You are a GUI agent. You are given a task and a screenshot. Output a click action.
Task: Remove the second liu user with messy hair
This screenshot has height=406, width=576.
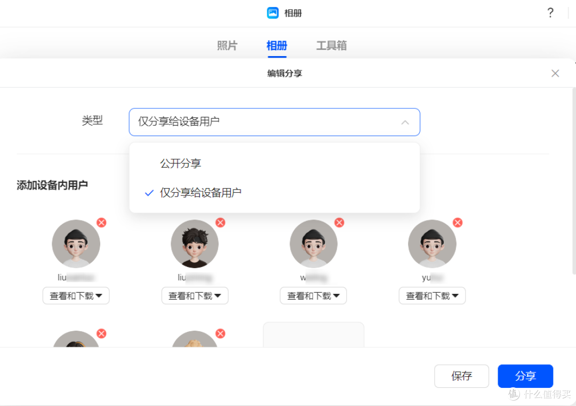click(x=220, y=223)
